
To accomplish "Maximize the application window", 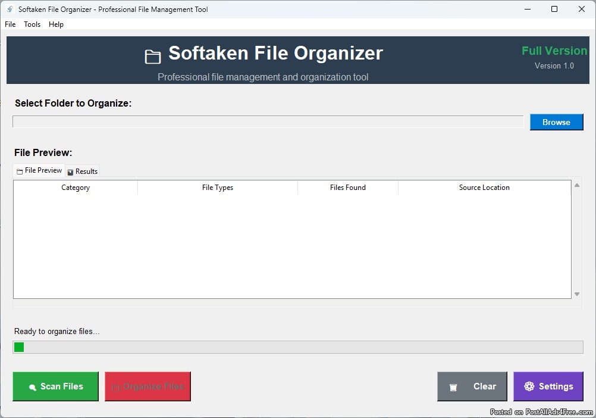I will click(554, 9).
